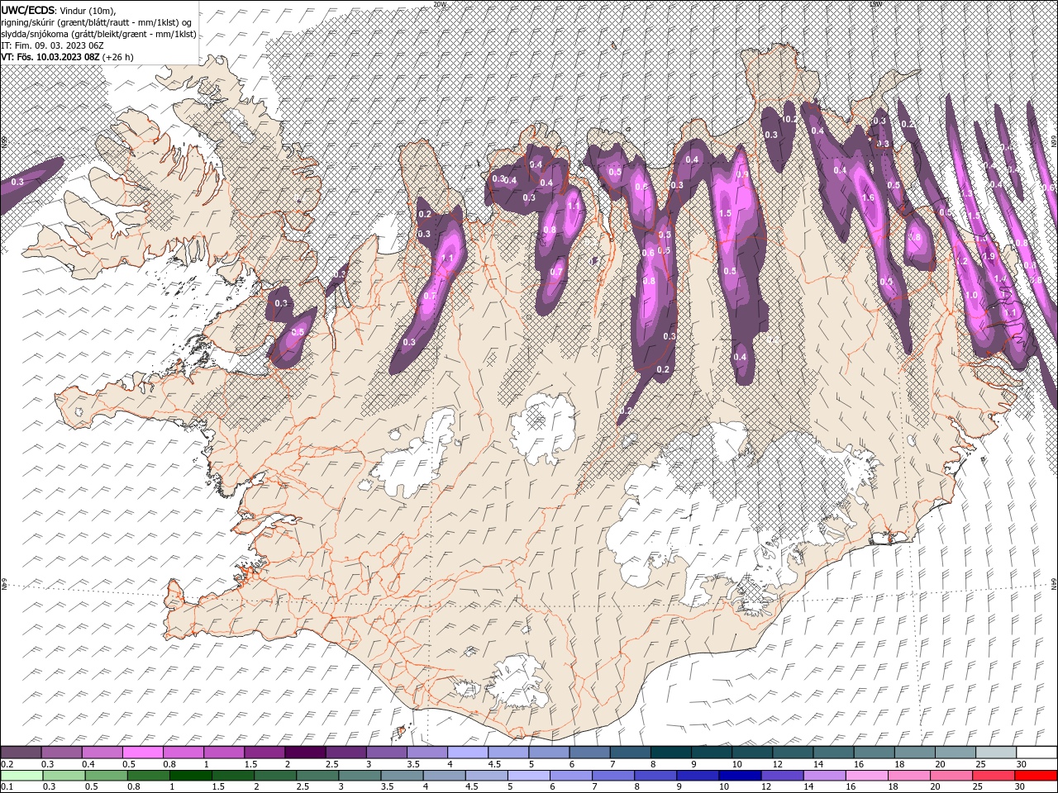Pick the bright magenta 0.5 swatch in the snow scale

pyautogui.click(x=142, y=753)
